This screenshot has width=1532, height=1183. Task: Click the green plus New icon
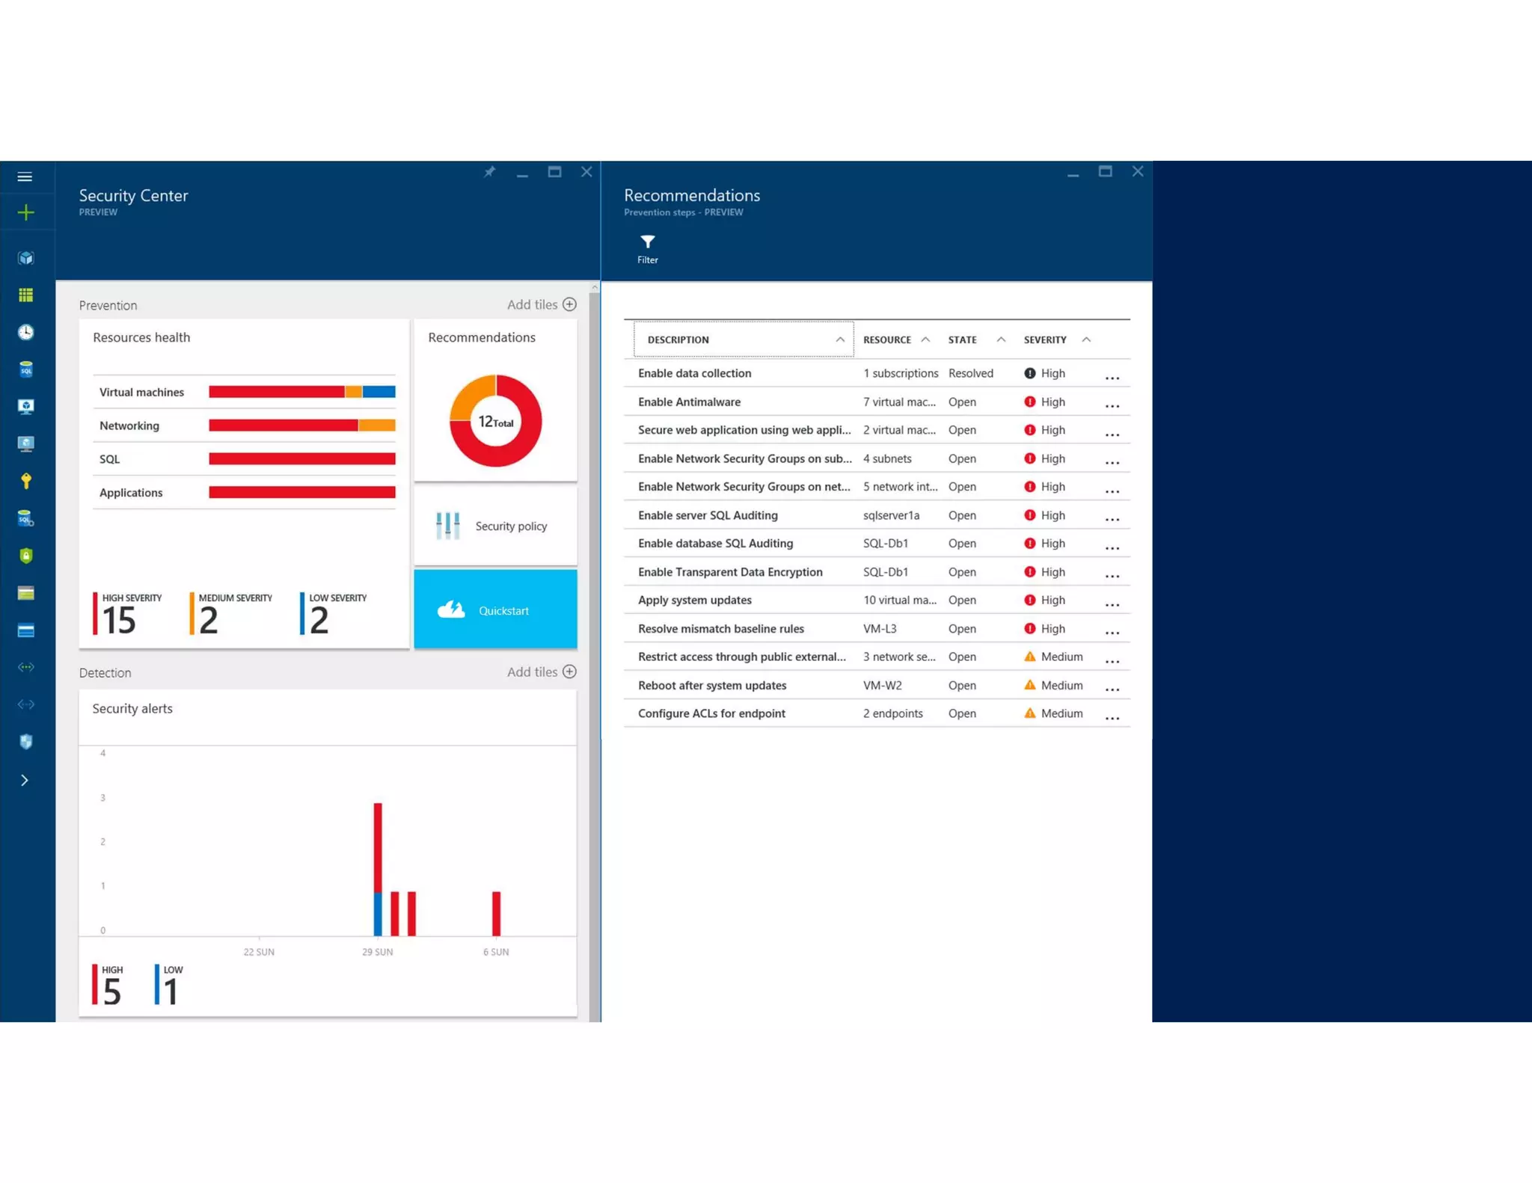point(26,212)
